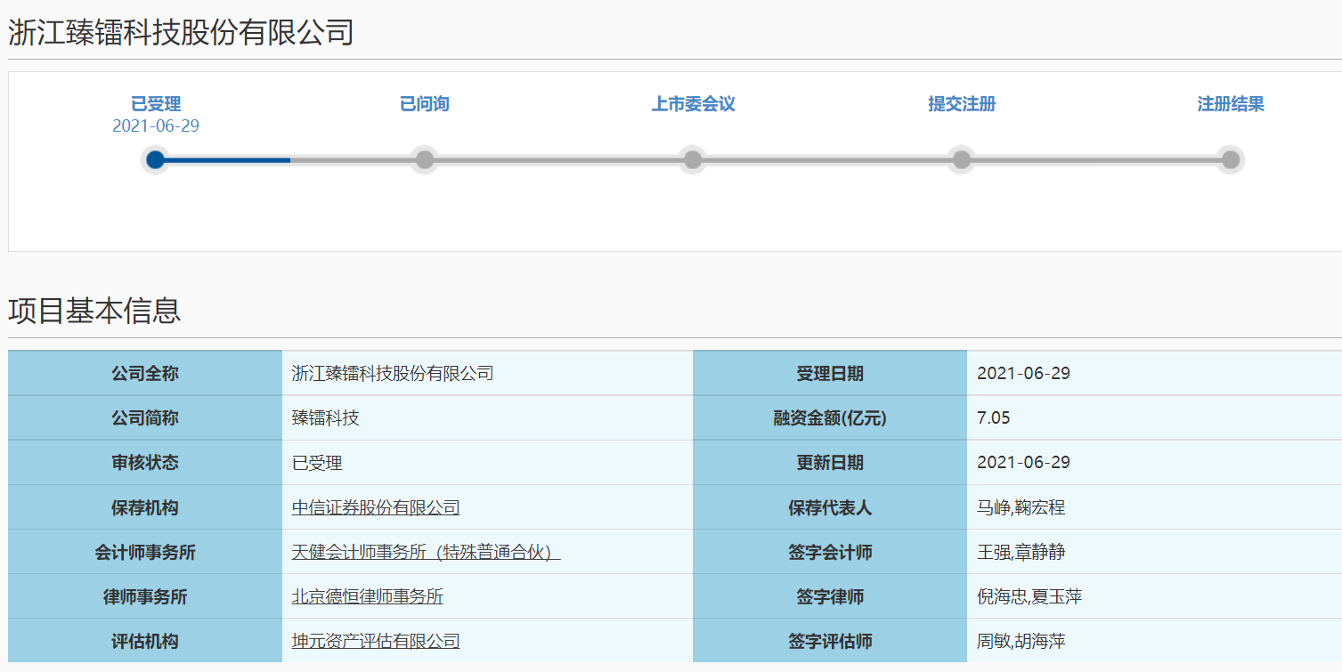Click the 签字会计师 header cell

pyautogui.click(x=830, y=552)
